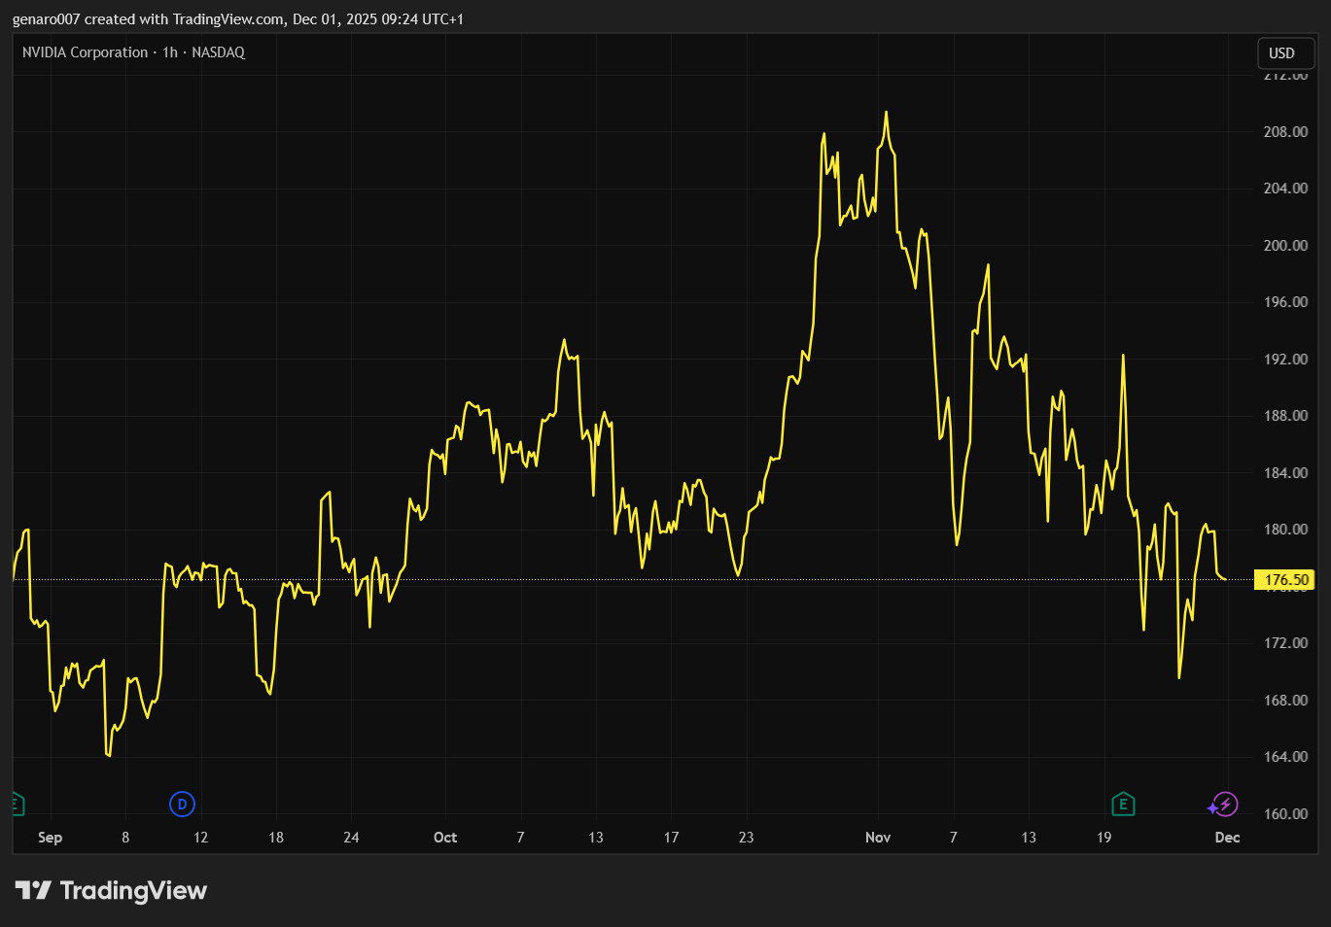Click the 168.00 price level on axis

1285,701
